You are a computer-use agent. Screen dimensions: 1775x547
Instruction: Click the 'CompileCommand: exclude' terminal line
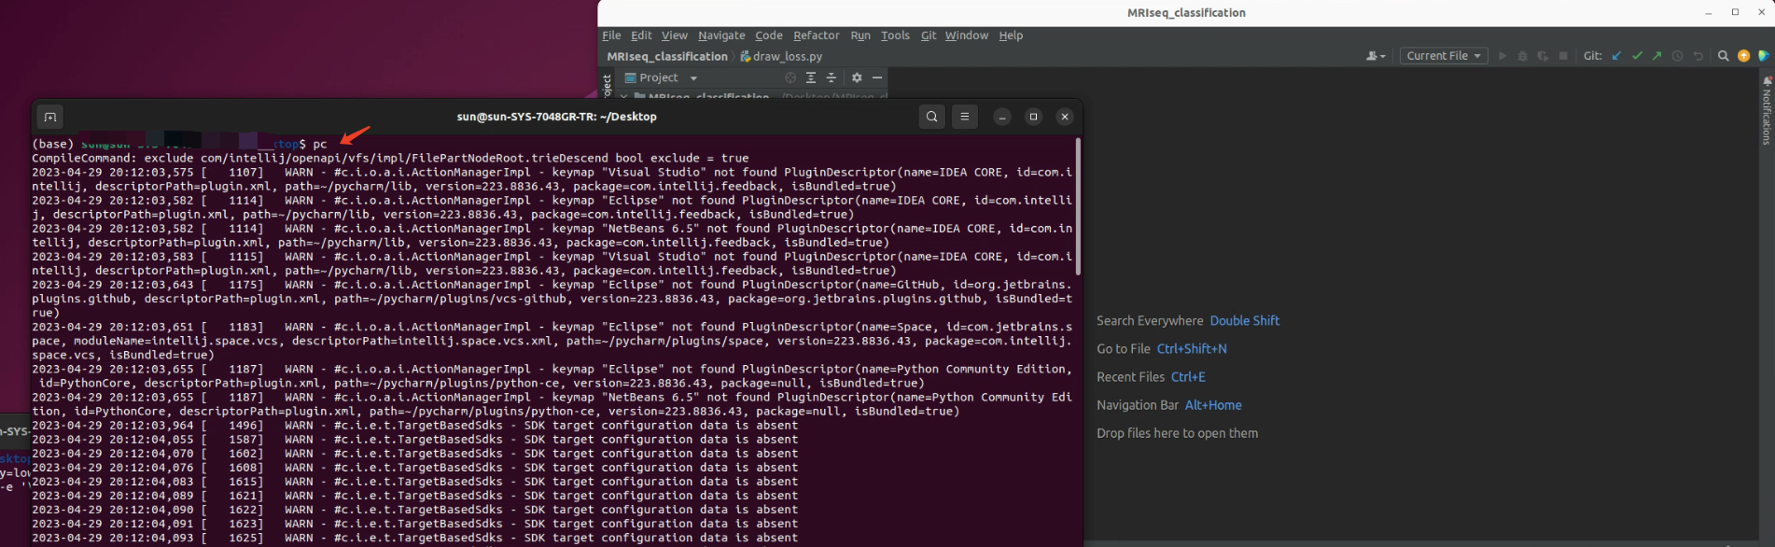(x=390, y=158)
